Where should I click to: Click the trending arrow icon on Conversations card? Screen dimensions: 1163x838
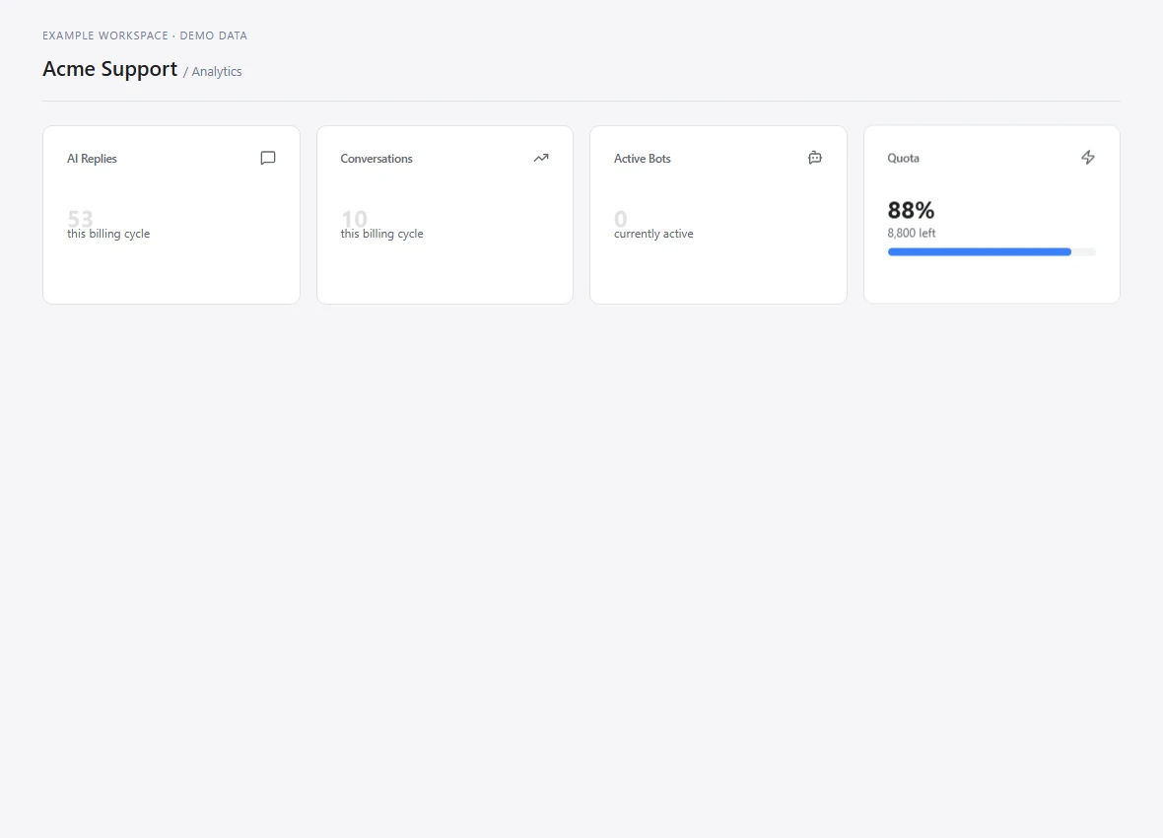point(541,158)
